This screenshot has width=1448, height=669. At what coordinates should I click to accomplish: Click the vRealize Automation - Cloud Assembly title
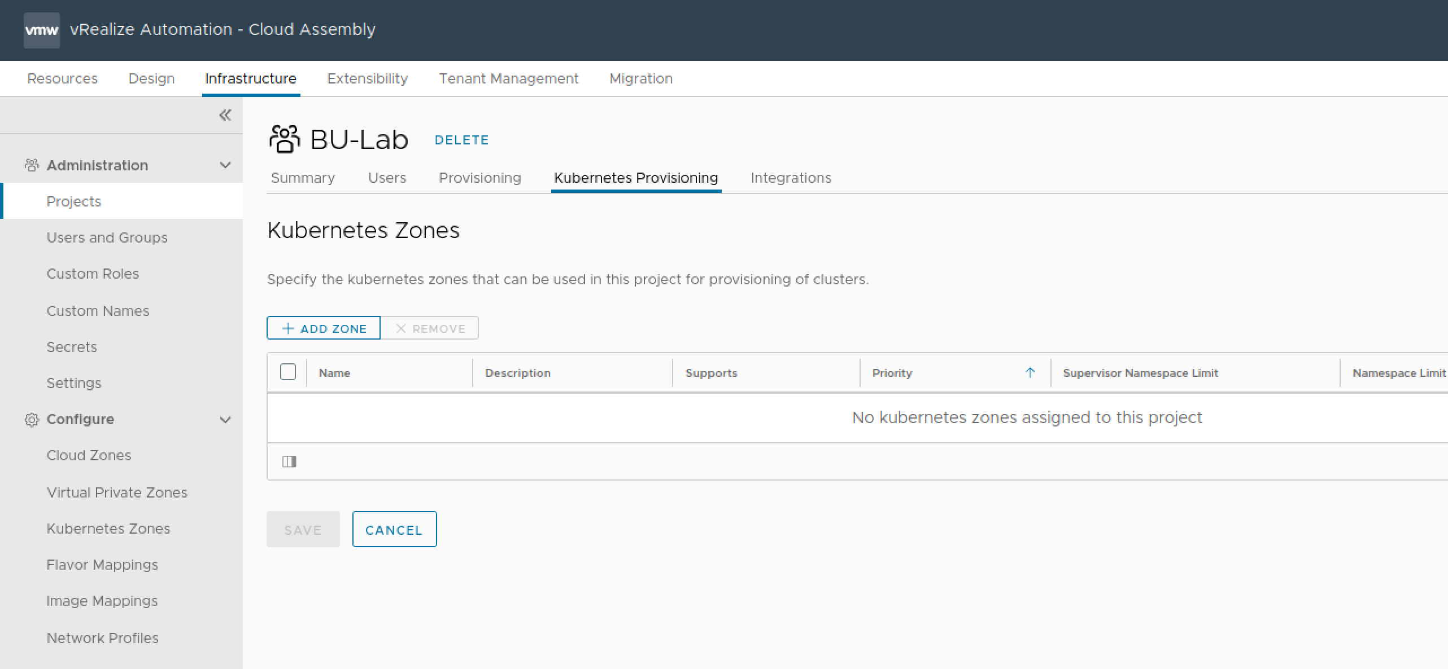[x=223, y=29]
